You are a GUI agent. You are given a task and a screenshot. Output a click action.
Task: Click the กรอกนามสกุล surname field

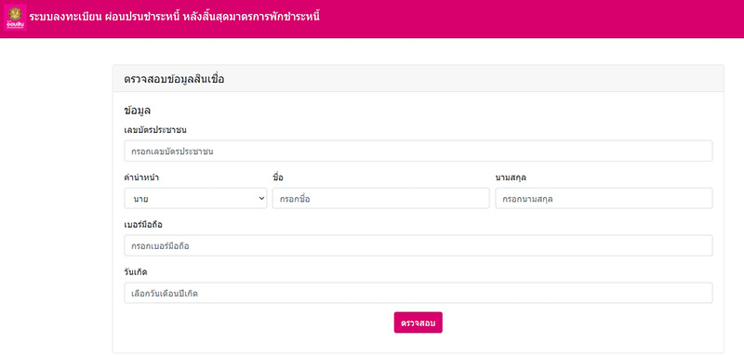pyautogui.click(x=604, y=198)
